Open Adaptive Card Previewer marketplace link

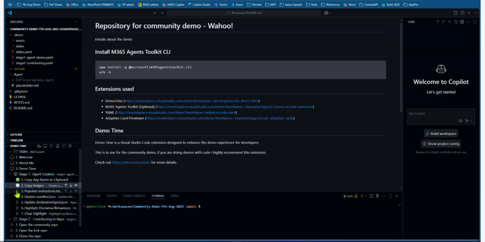[x=220, y=118]
